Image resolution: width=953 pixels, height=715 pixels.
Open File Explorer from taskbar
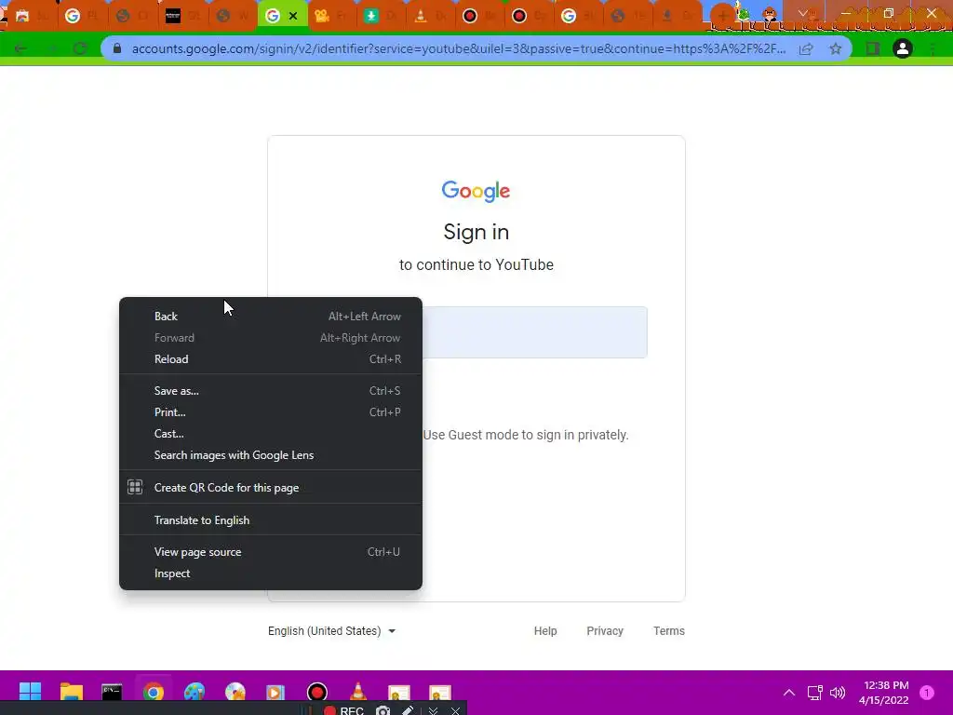coord(71,692)
